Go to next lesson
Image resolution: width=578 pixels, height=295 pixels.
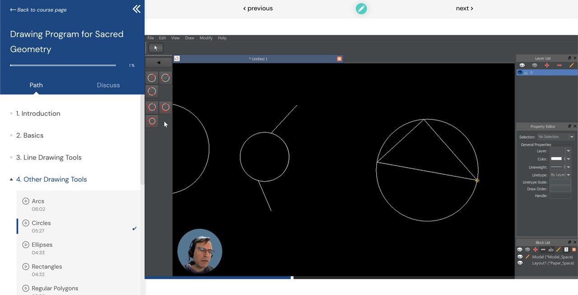point(465,8)
